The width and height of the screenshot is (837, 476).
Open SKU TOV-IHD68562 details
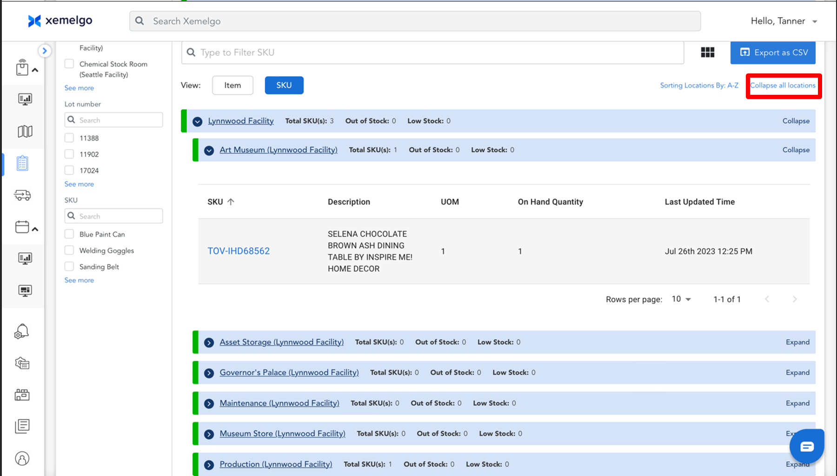[x=239, y=251]
